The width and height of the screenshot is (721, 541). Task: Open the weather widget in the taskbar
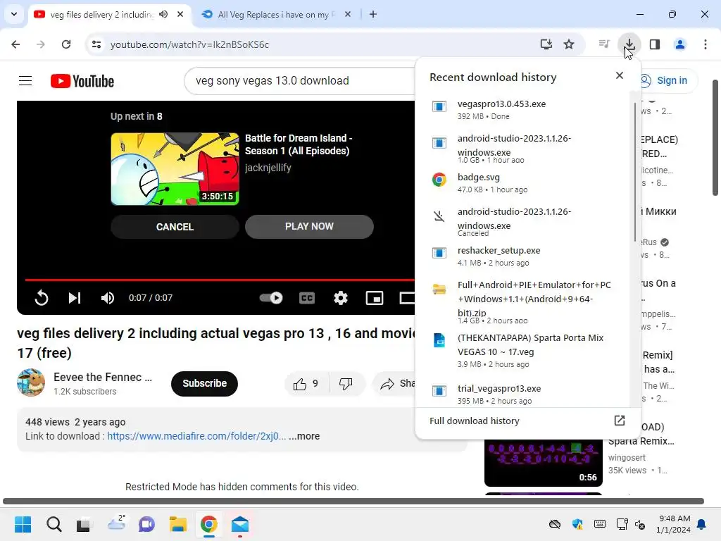(116, 524)
